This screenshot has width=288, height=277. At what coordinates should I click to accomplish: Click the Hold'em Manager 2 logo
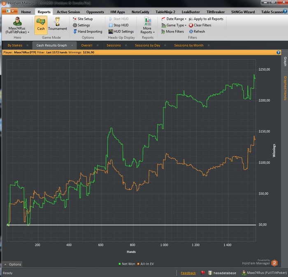point(274,263)
